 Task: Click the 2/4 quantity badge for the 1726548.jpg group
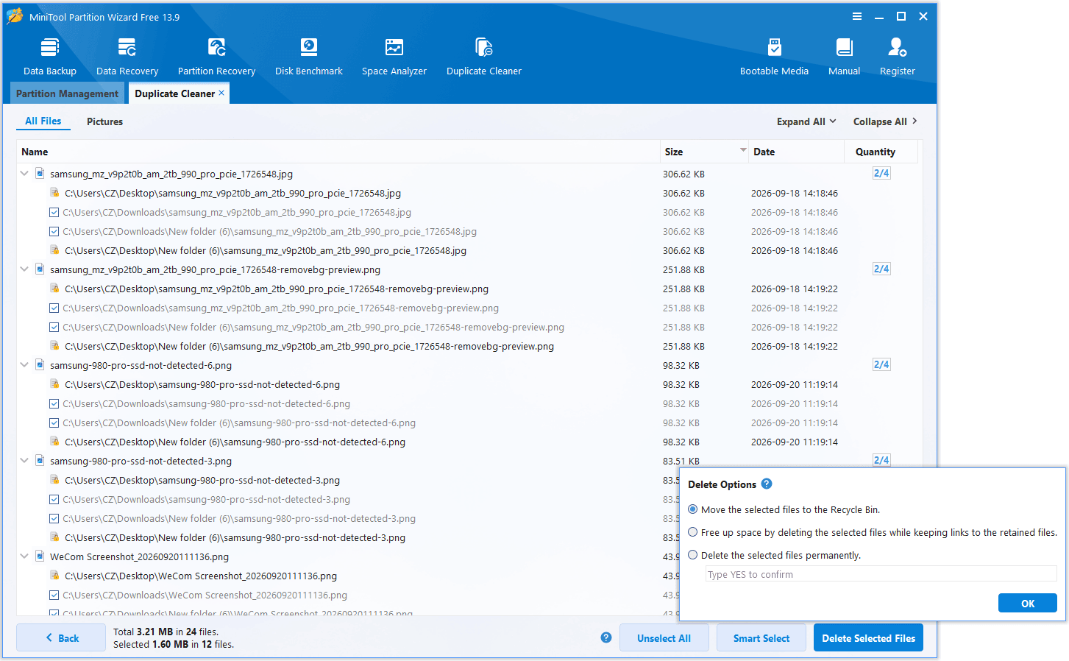click(x=881, y=173)
